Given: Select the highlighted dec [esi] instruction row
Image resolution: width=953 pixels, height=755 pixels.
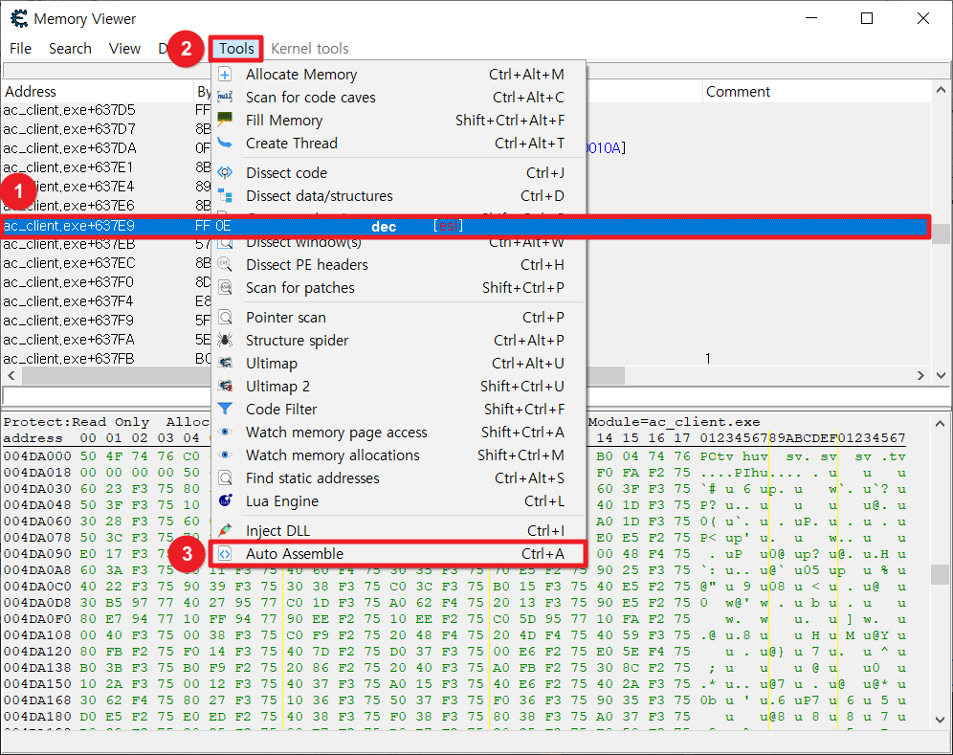Looking at the screenshot, I should [x=466, y=226].
